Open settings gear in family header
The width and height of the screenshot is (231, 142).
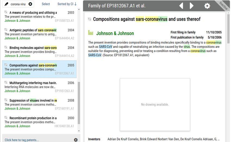pyautogui.click(x=207, y=6)
